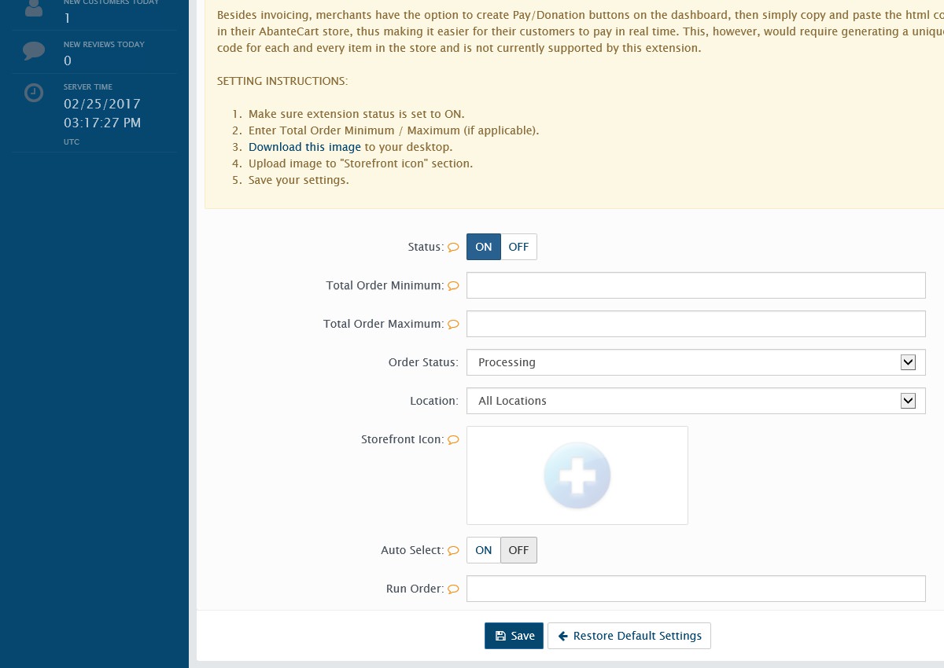
Task: Set Auto Select to ON
Action: point(484,550)
